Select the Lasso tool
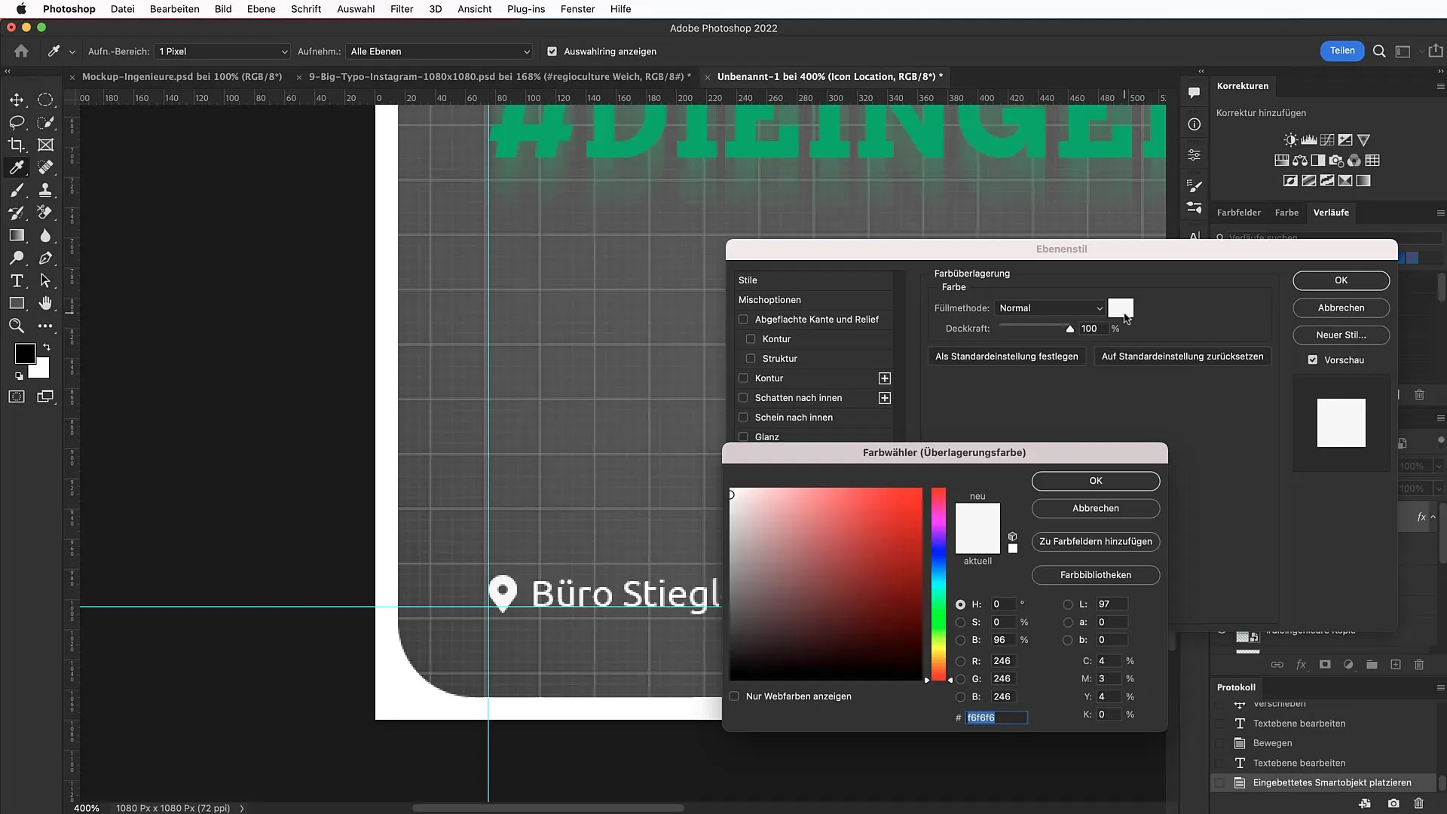This screenshot has height=814, width=1447. 17,122
